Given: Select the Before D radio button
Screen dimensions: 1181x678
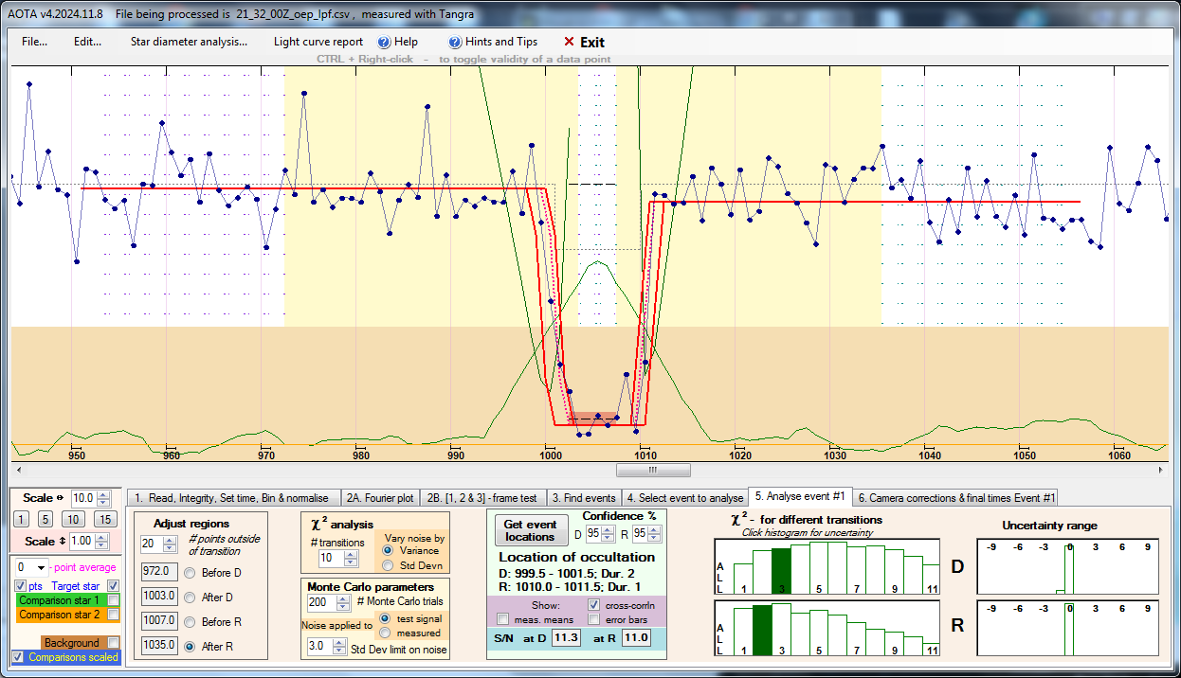Looking at the screenshot, I should tap(191, 573).
